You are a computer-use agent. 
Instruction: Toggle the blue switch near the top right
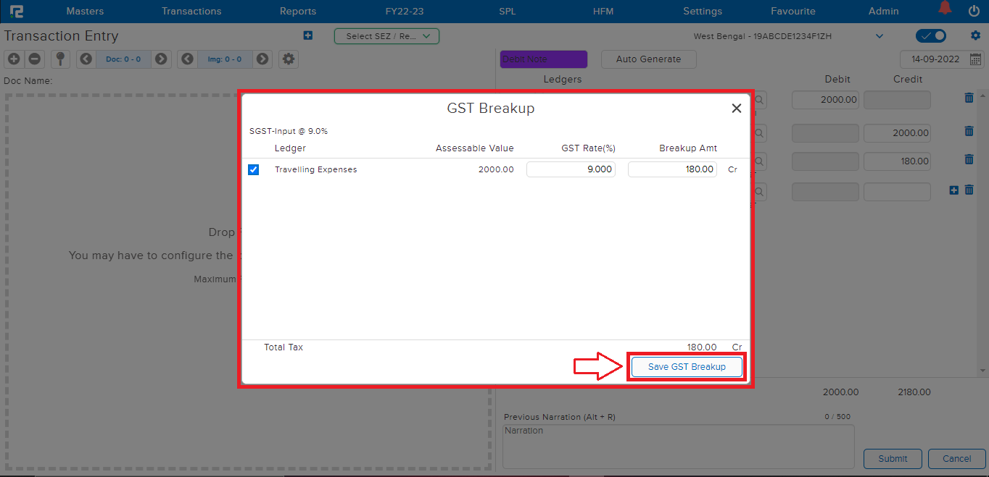930,35
